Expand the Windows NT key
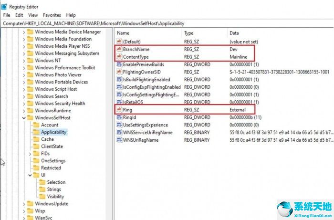Viewport: 334px width, 220px height. (24, 61)
